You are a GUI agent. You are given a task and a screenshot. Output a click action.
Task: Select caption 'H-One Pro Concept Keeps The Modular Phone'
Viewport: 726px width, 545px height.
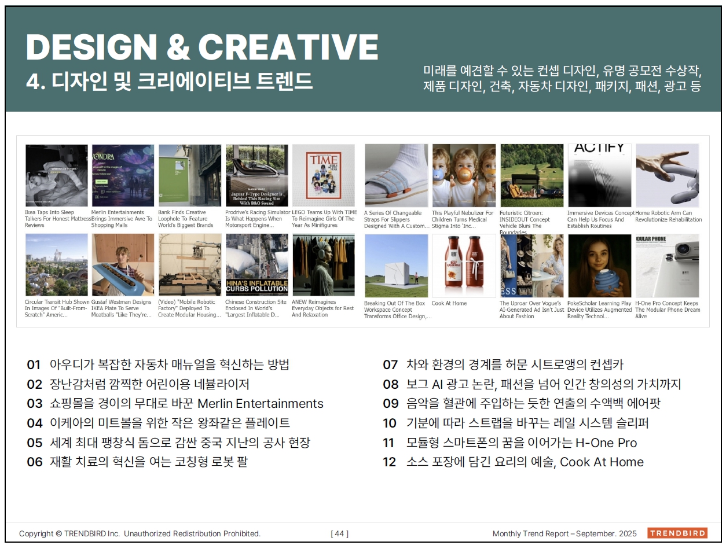(x=668, y=310)
